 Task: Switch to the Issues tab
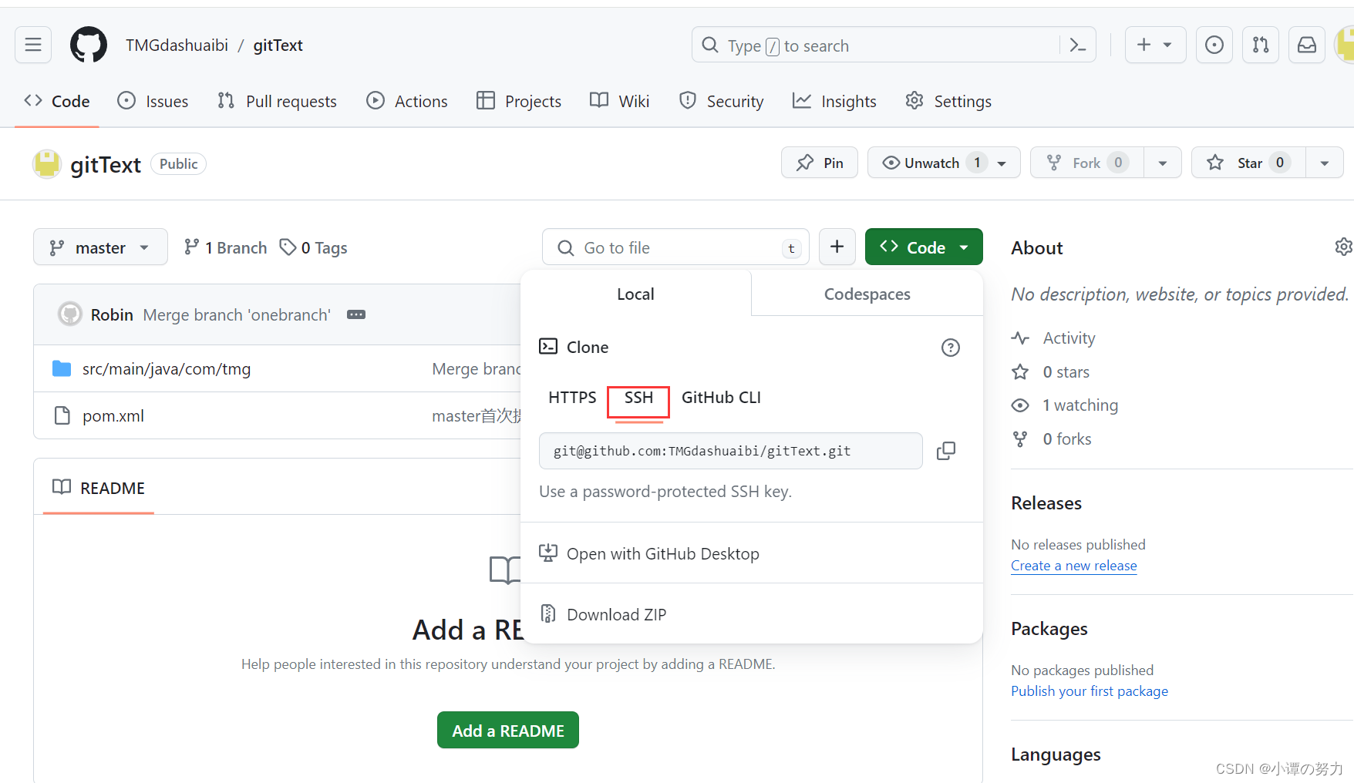coord(153,101)
